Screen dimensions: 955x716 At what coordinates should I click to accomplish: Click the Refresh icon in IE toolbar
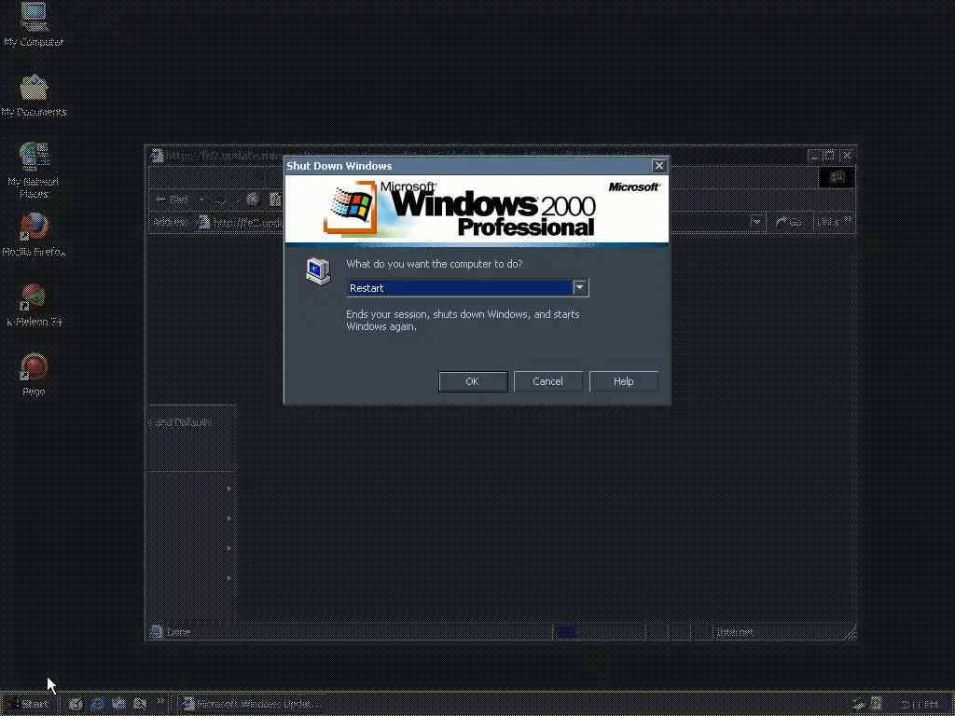click(275, 200)
